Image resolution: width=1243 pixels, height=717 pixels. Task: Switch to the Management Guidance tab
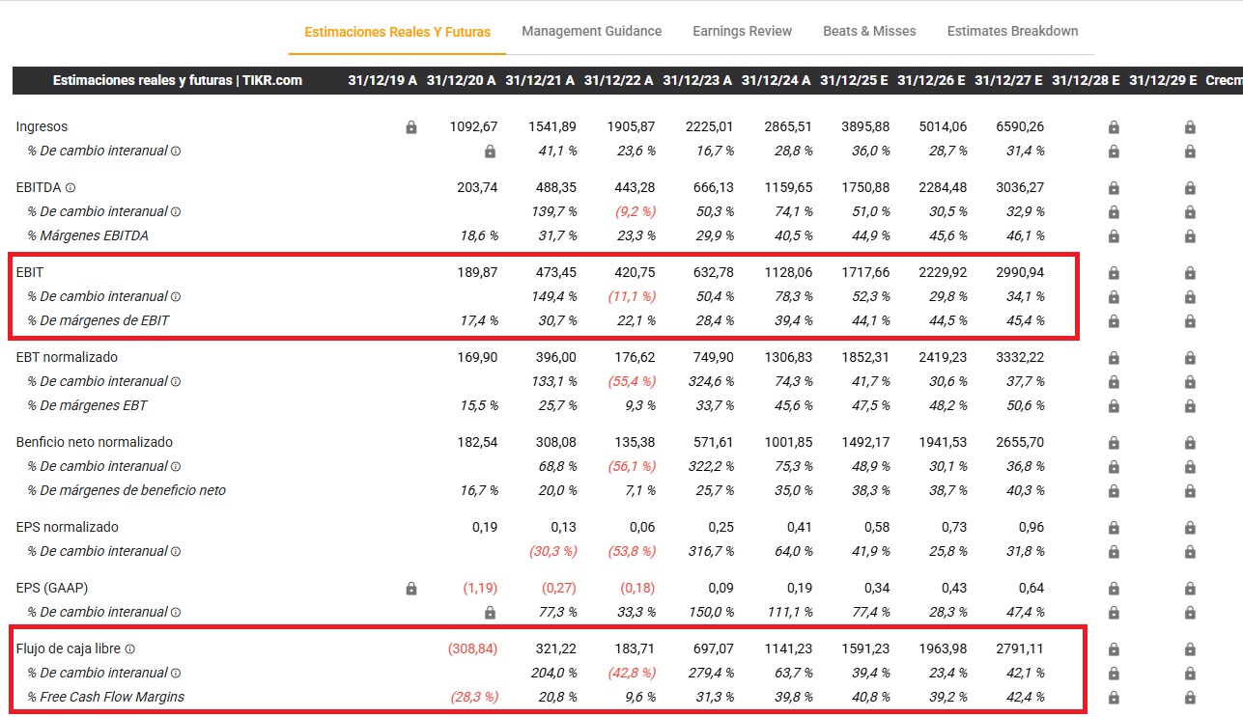[591, 31]
